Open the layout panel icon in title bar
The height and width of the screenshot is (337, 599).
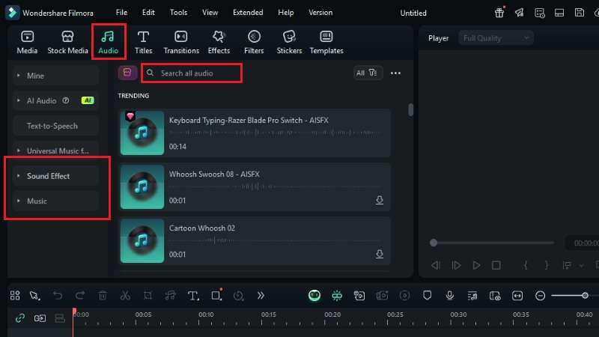(x=559, y=13)
